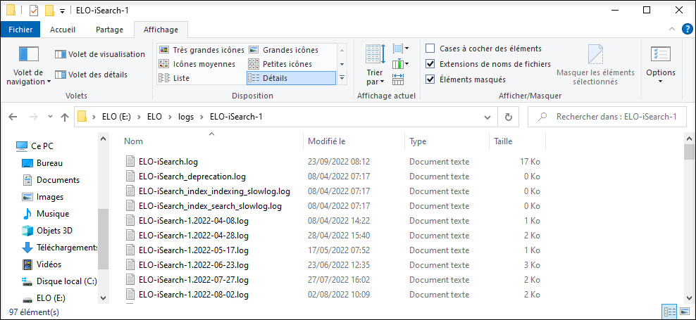Select file ELO-iSearch-1.2022-06-23.log

[x=194, y=265]
